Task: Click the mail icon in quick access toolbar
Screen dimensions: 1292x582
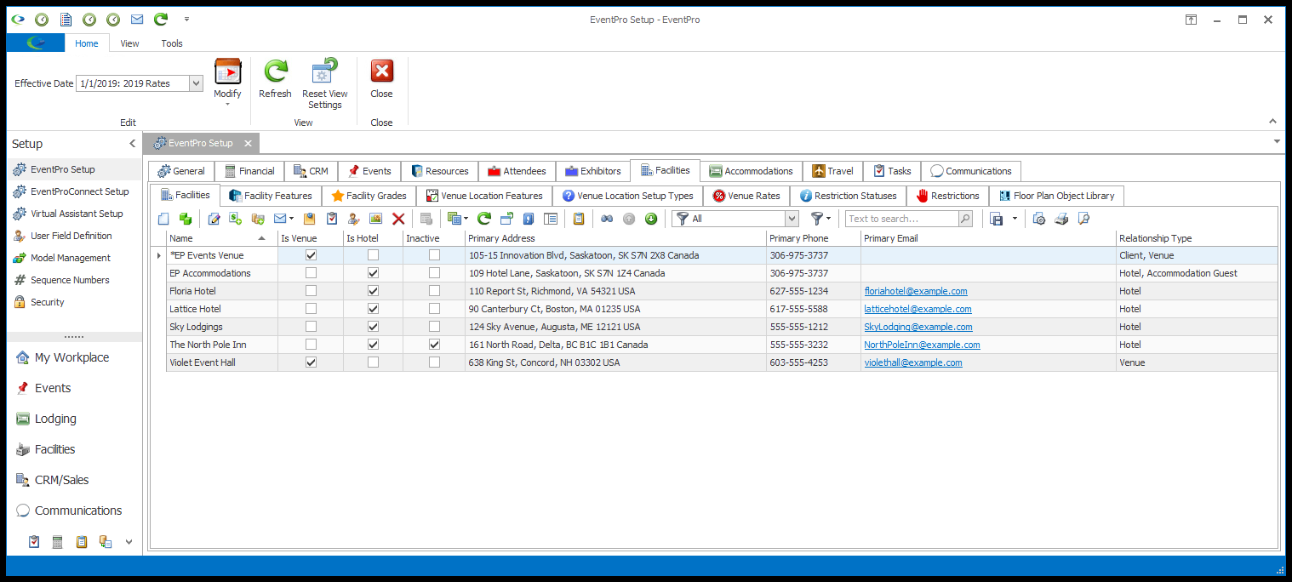Action: pyautogui.click(x=136, y=19)
